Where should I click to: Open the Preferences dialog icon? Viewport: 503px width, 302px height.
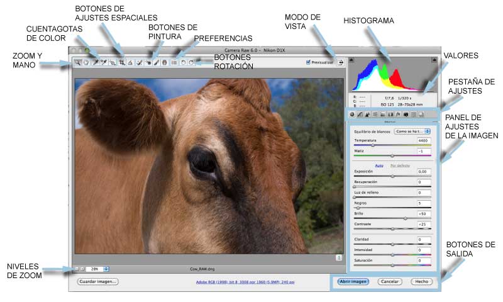[x=174, y=62]
